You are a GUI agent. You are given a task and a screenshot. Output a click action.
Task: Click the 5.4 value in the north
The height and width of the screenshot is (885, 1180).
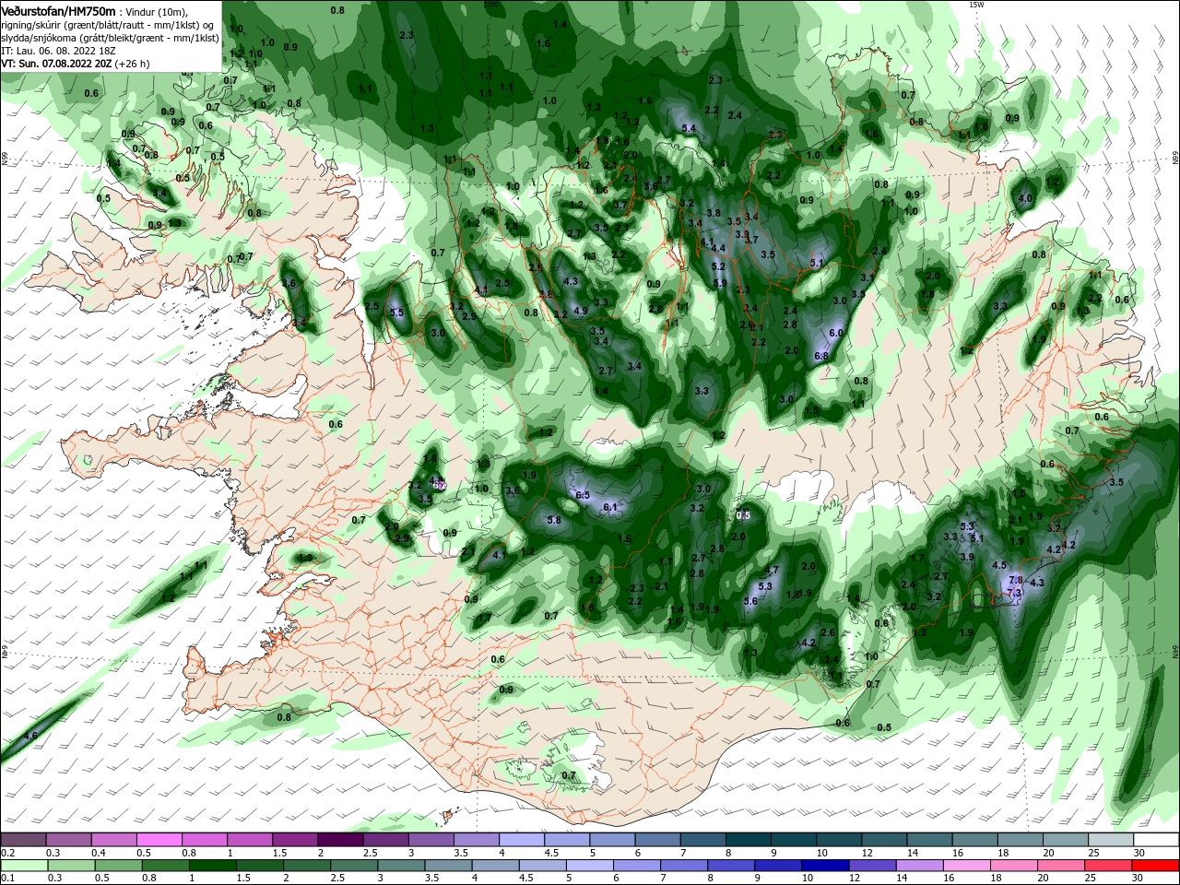[x=688, y=128]
